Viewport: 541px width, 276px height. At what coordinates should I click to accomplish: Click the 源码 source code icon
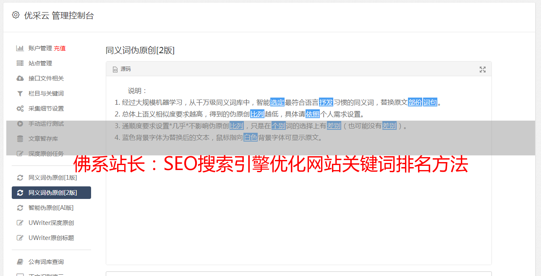coord(115,70)
